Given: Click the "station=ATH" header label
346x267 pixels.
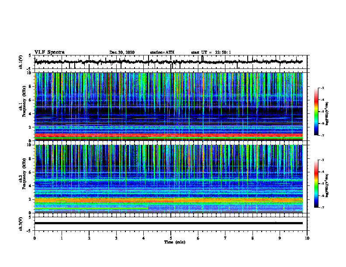Looking at the screenshot, I should point(162,52).
